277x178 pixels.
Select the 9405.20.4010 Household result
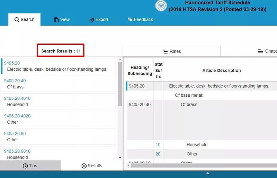[x=59, y=101]
